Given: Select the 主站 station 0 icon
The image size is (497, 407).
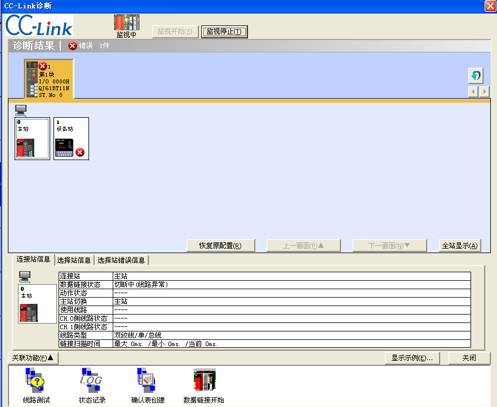Looking at the screenshot, I should tap(32, 139).
